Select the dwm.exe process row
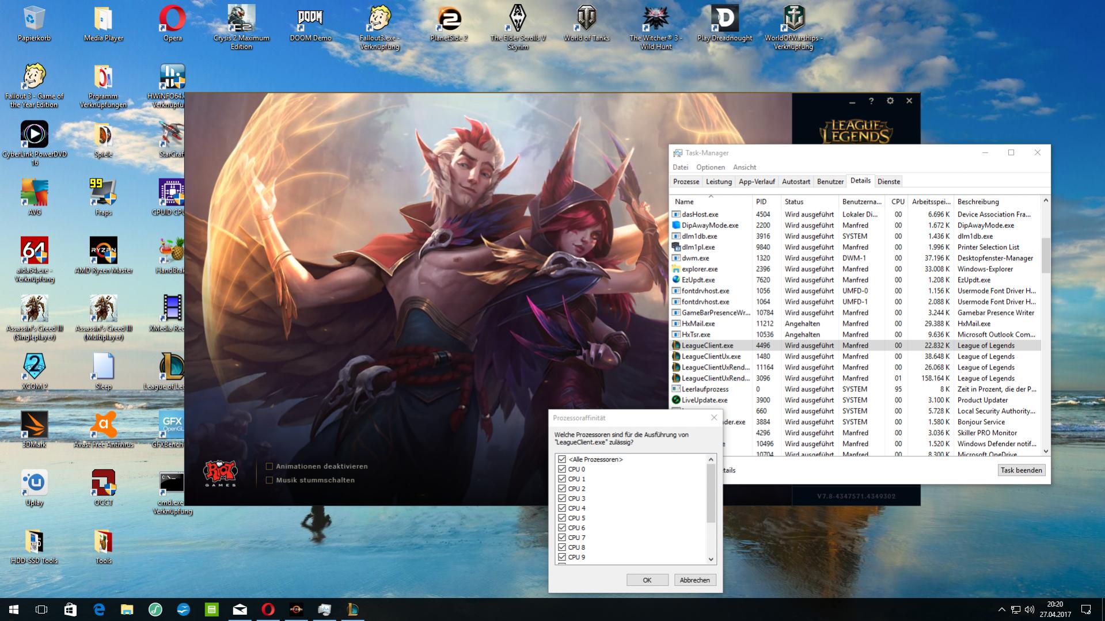The image size is (1105, 621). (856, 258)
